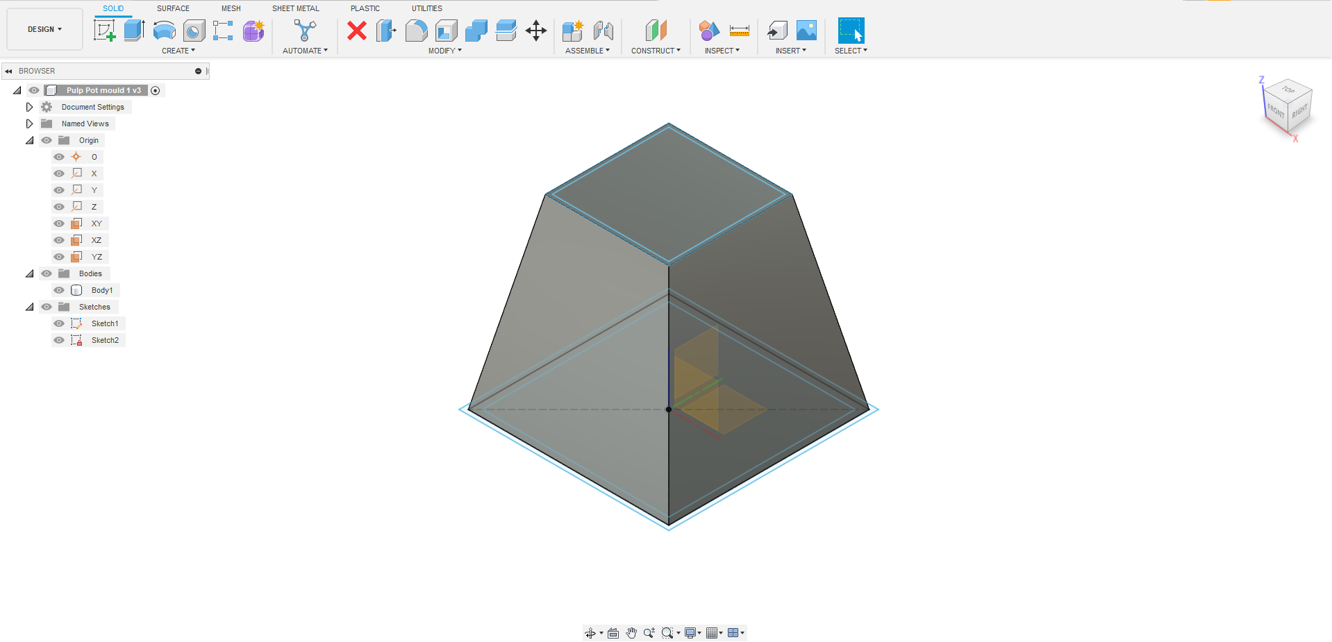Open the CONSTRUCT dropdown menu
This screenshot has width=1332, height=642.
656,51
